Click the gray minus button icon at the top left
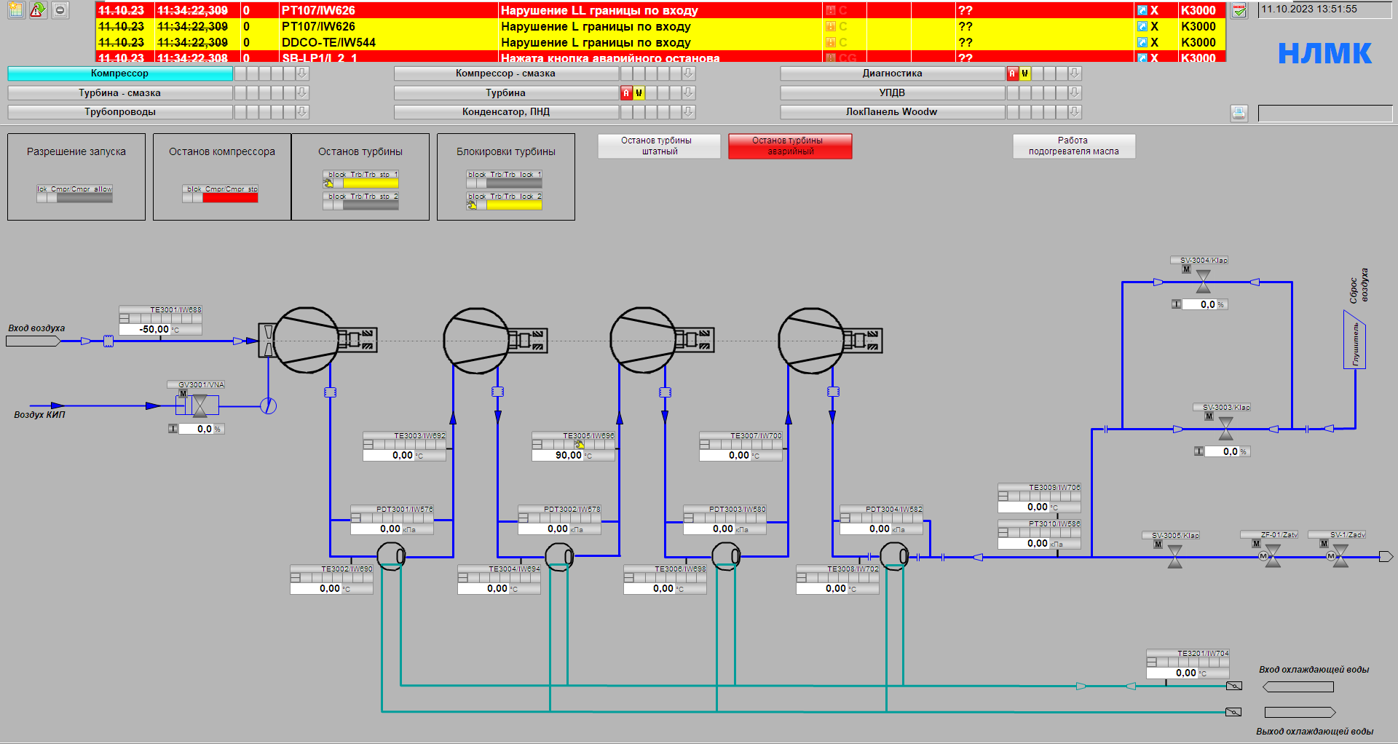Image resolution: width=1398 pixels, height=744 pixels. [x=60, y=9]
